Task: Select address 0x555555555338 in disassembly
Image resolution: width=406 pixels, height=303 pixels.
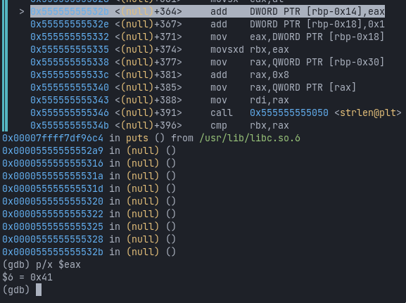Action: pos(70,63)
